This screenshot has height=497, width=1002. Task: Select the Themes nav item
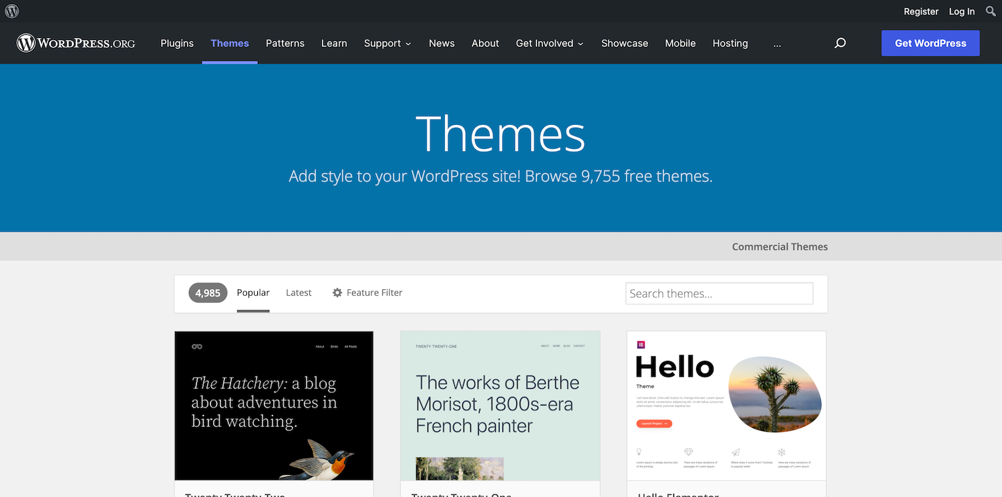pos(230,43)
